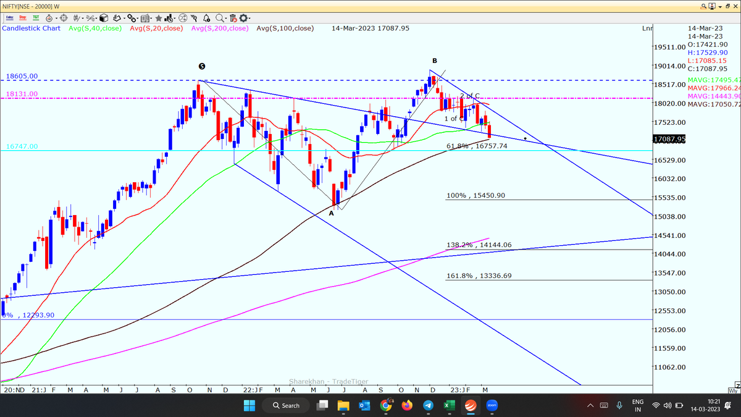Click the 18605.00 price level label
The image size is (741, 417).
(22, 76)
